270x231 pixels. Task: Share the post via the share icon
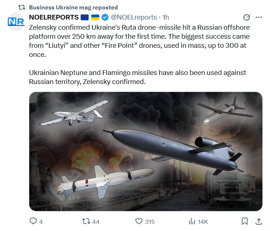click(x=258, y=221)
